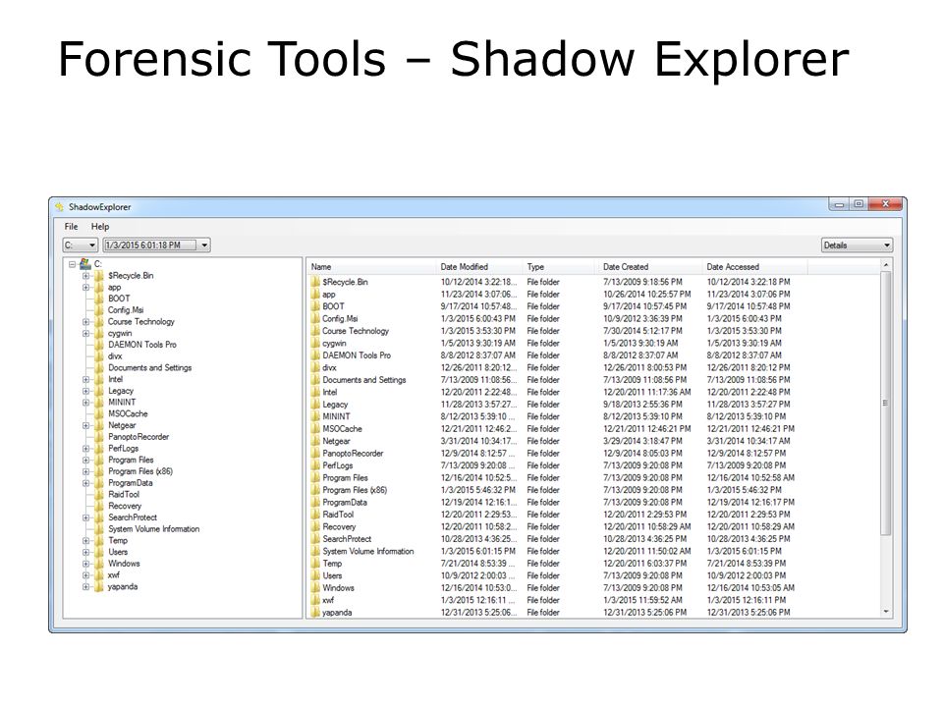Sort by Date Modified column header
Screen dimensions: 943x707
(479, 267)
